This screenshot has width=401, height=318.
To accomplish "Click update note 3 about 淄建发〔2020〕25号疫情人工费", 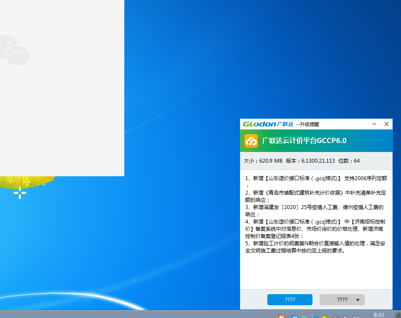I will (x=314, y=211).
